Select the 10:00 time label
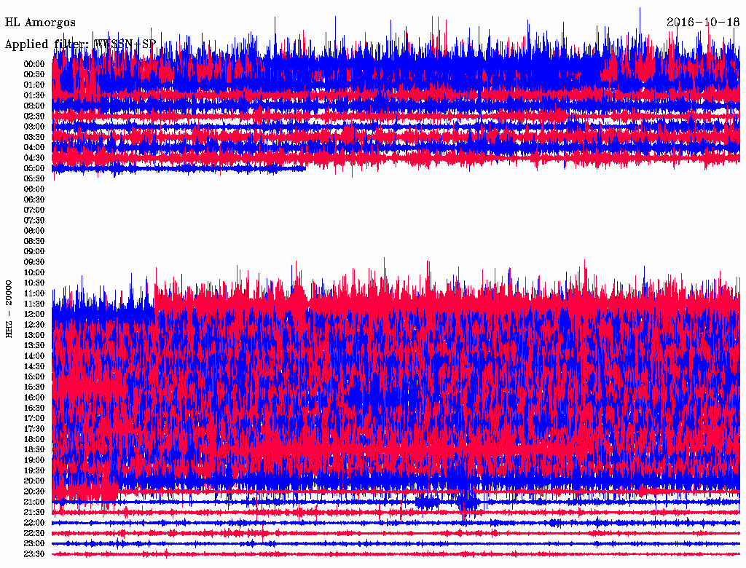 point(34,272)
